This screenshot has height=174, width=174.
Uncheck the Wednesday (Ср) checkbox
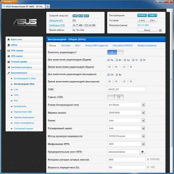point(125,60)
